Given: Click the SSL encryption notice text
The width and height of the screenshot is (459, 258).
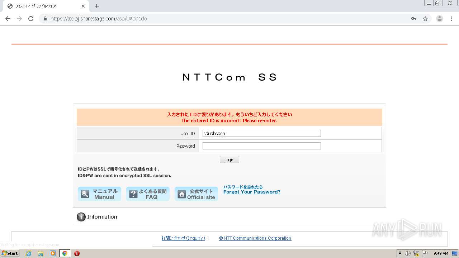Looking at the screenshot, I should 124,172.
